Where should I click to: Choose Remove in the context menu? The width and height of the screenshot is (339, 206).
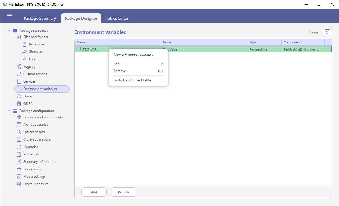(x=138, y=71)
